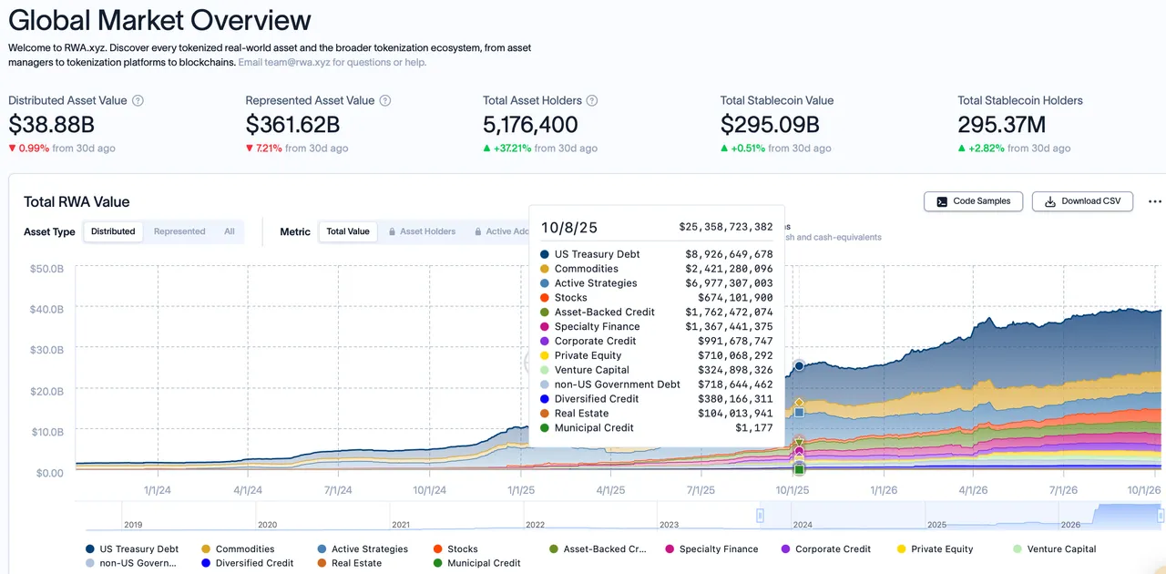Click the download icon in Download CSV
This screenshot has width=1166, height=574.
pyautogui.click(x=1050, y=201)
